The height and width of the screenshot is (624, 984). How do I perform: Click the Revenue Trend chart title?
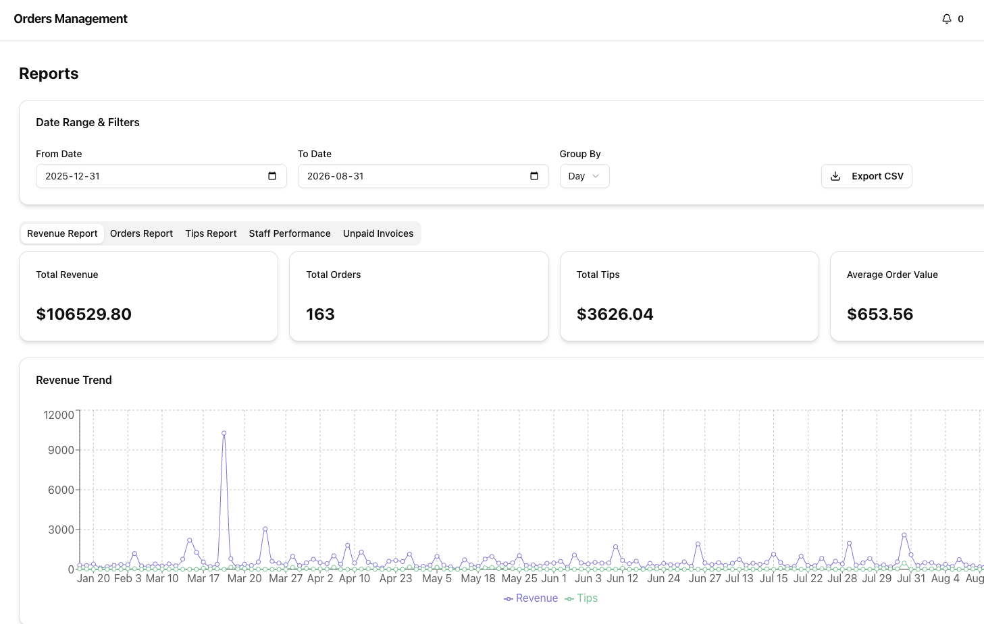(x=74, y=380)
